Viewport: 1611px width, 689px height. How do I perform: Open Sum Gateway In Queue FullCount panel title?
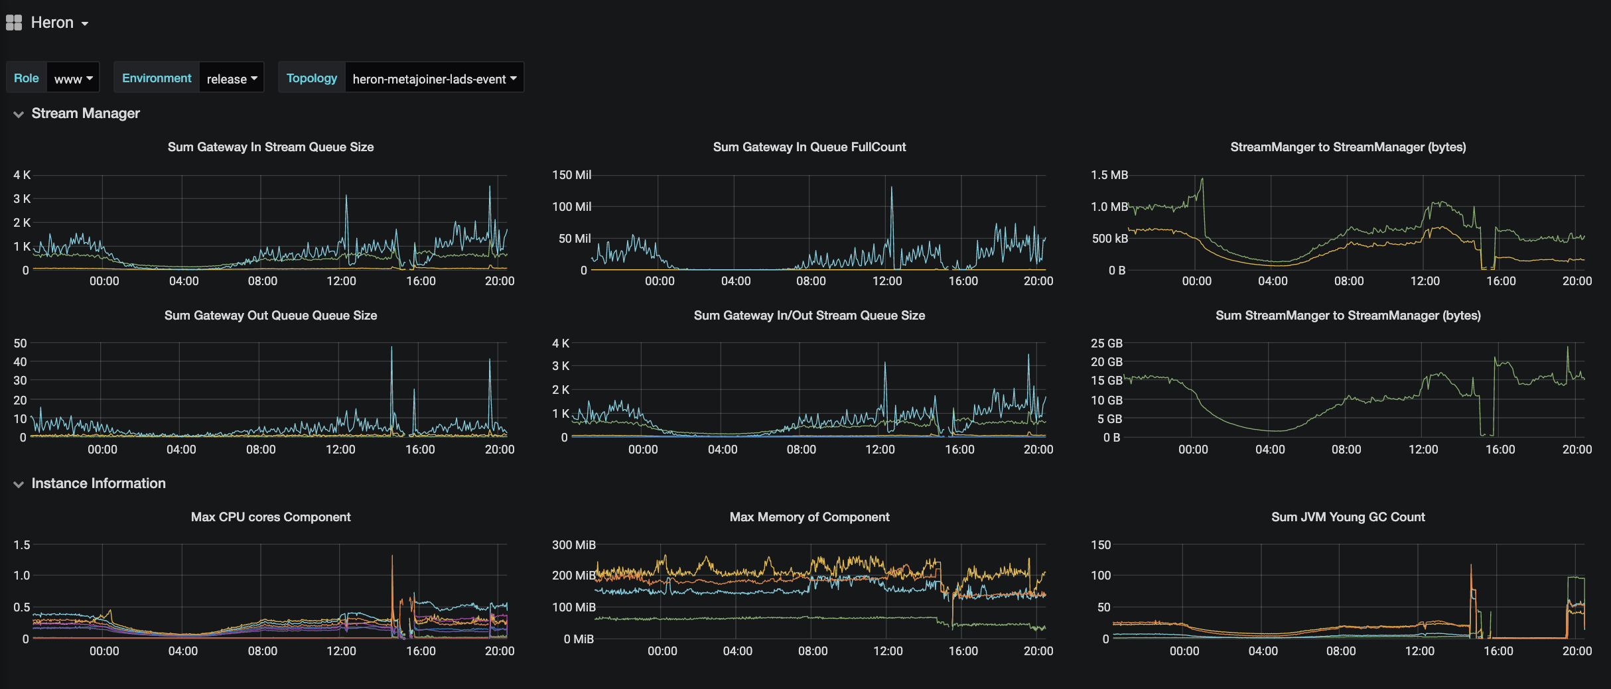[809, 147]
